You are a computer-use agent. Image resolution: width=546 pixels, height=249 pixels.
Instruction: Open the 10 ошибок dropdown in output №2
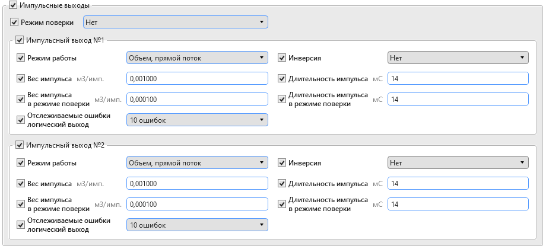click(197, 225)
